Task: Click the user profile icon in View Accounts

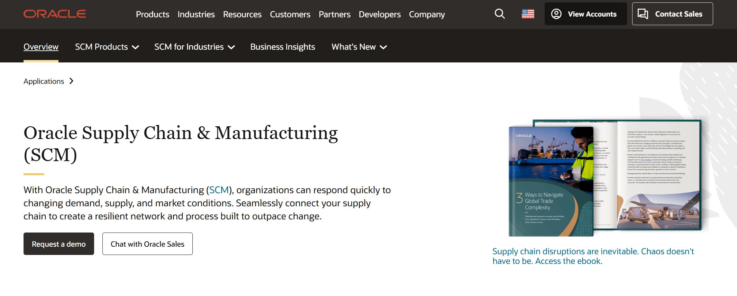Action: (556, 14)
